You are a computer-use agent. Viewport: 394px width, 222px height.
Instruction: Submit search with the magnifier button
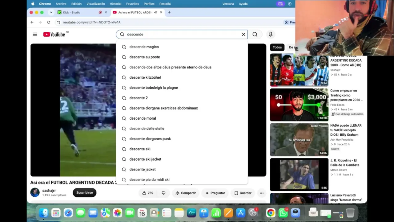[x=255, y=35]
